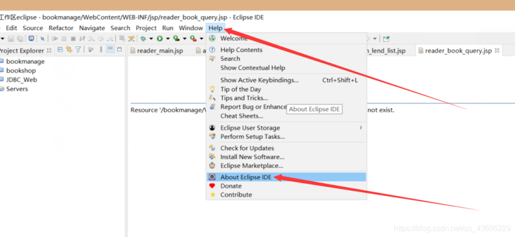Image resolution: width=515 pixels, height=237 pixels.
Task: Click the Suspend debug icon
Action: click(64, 39)
